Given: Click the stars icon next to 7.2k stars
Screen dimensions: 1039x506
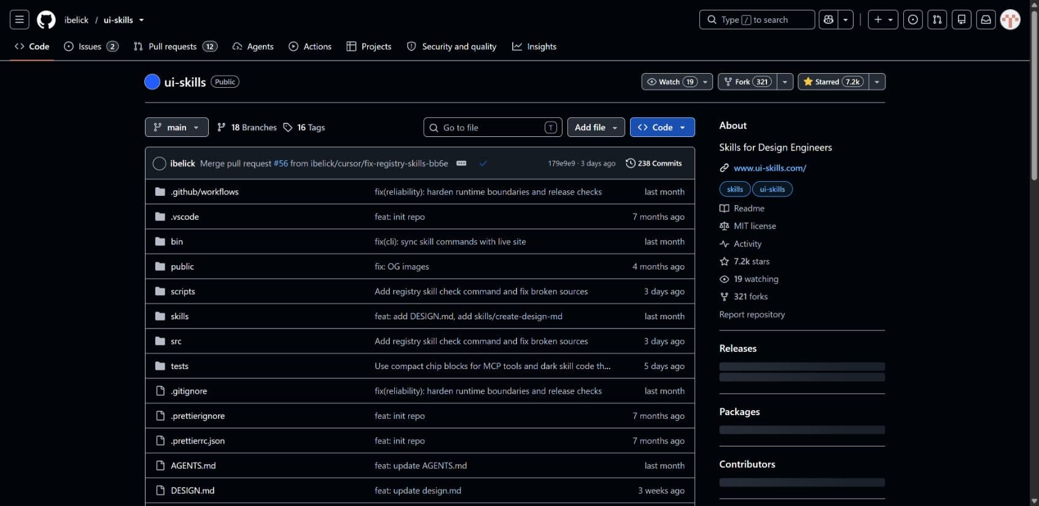Looking at the screenshot, I should 724,262.
